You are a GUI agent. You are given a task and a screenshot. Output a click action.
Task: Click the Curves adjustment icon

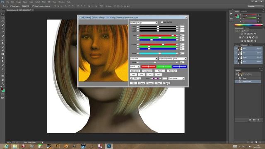point(248,34)
